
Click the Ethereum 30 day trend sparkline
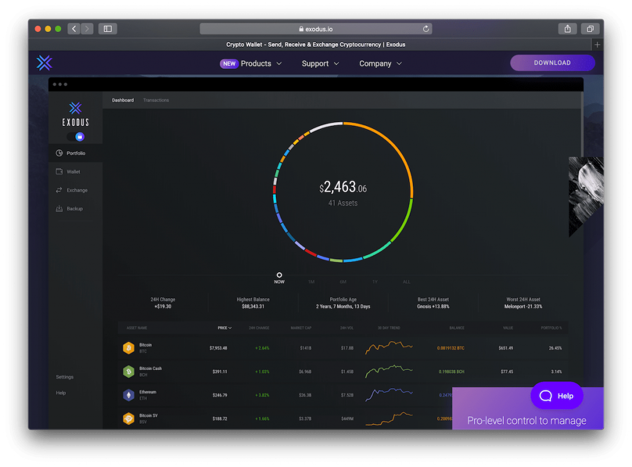(389, 394)
